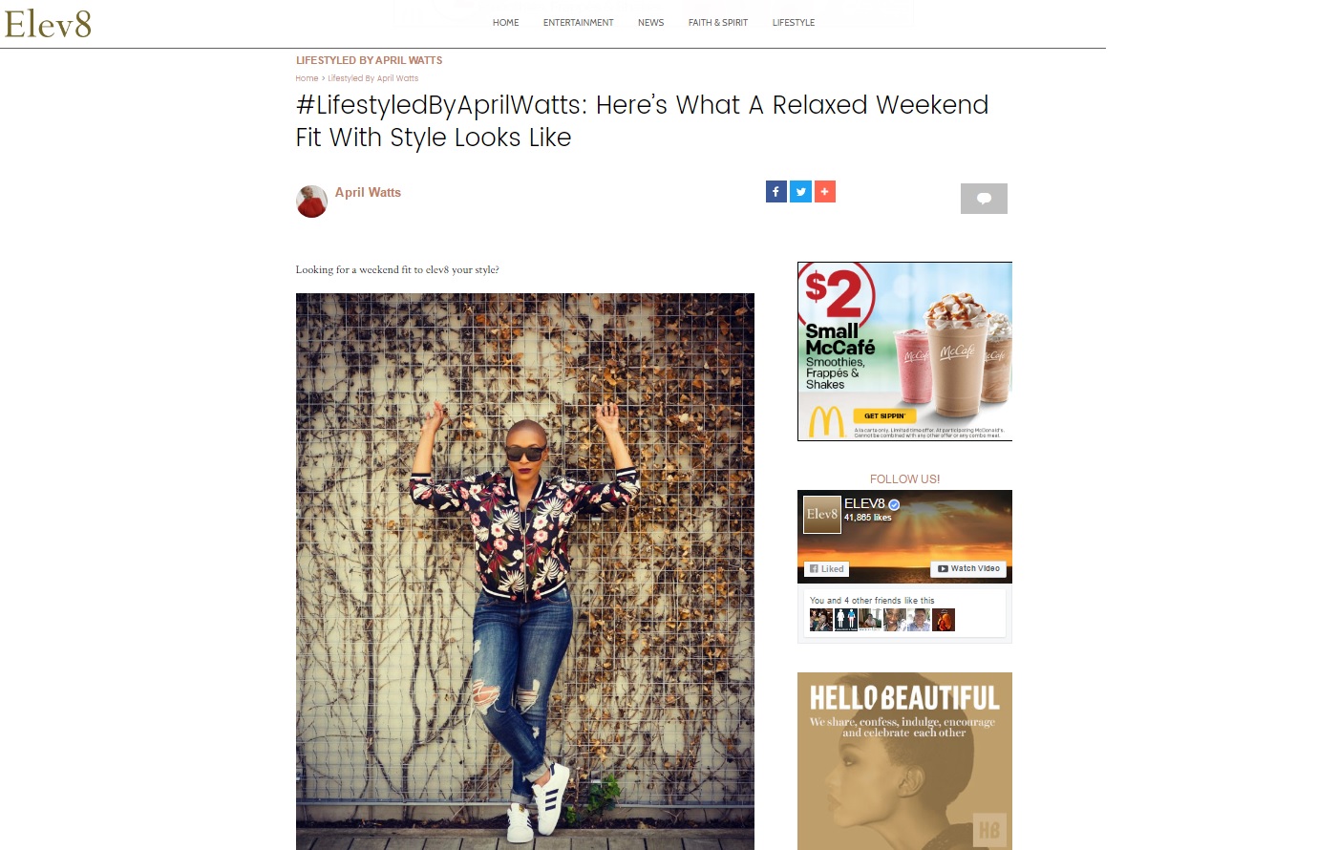The width and height of the screenshot is (1338, 850).
Task: Click Home breadcrumb link
Action: coord(307,78)
